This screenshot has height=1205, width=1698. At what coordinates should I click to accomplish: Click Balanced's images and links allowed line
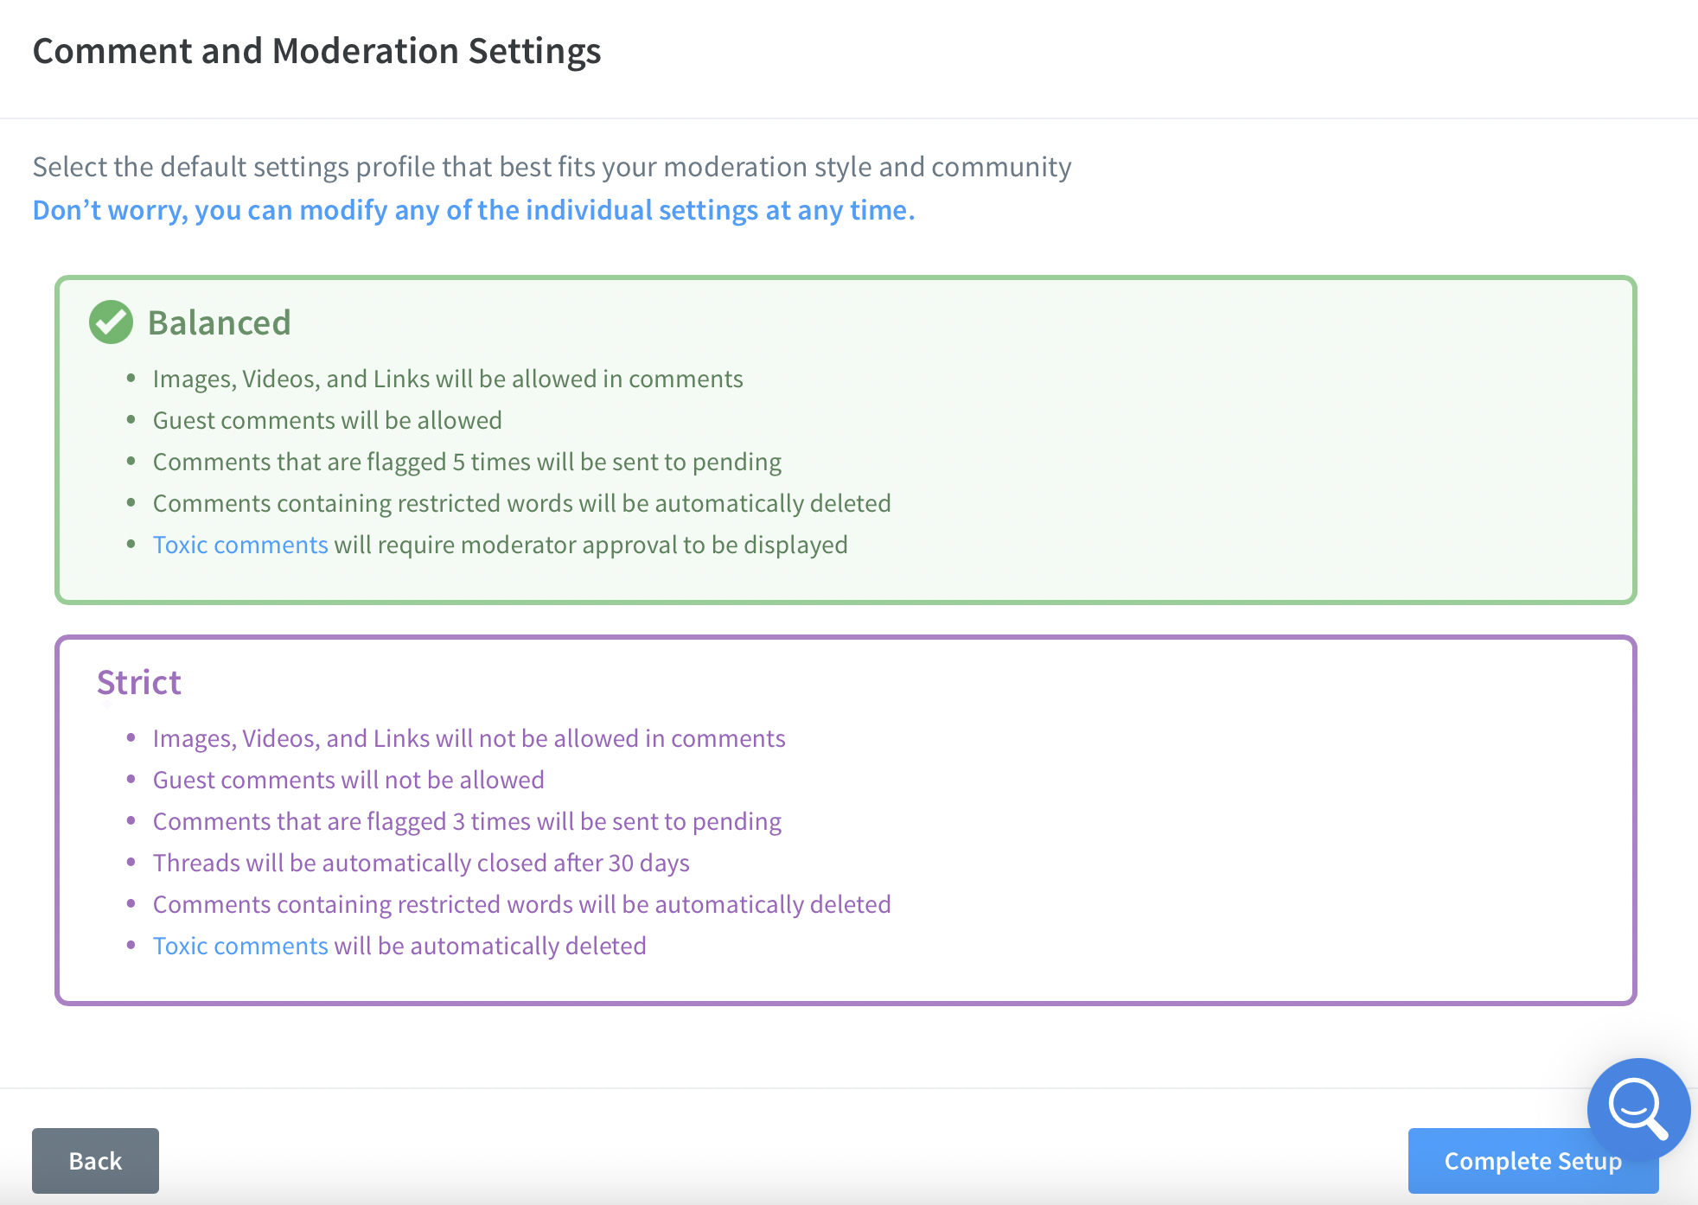coord(448,379)
